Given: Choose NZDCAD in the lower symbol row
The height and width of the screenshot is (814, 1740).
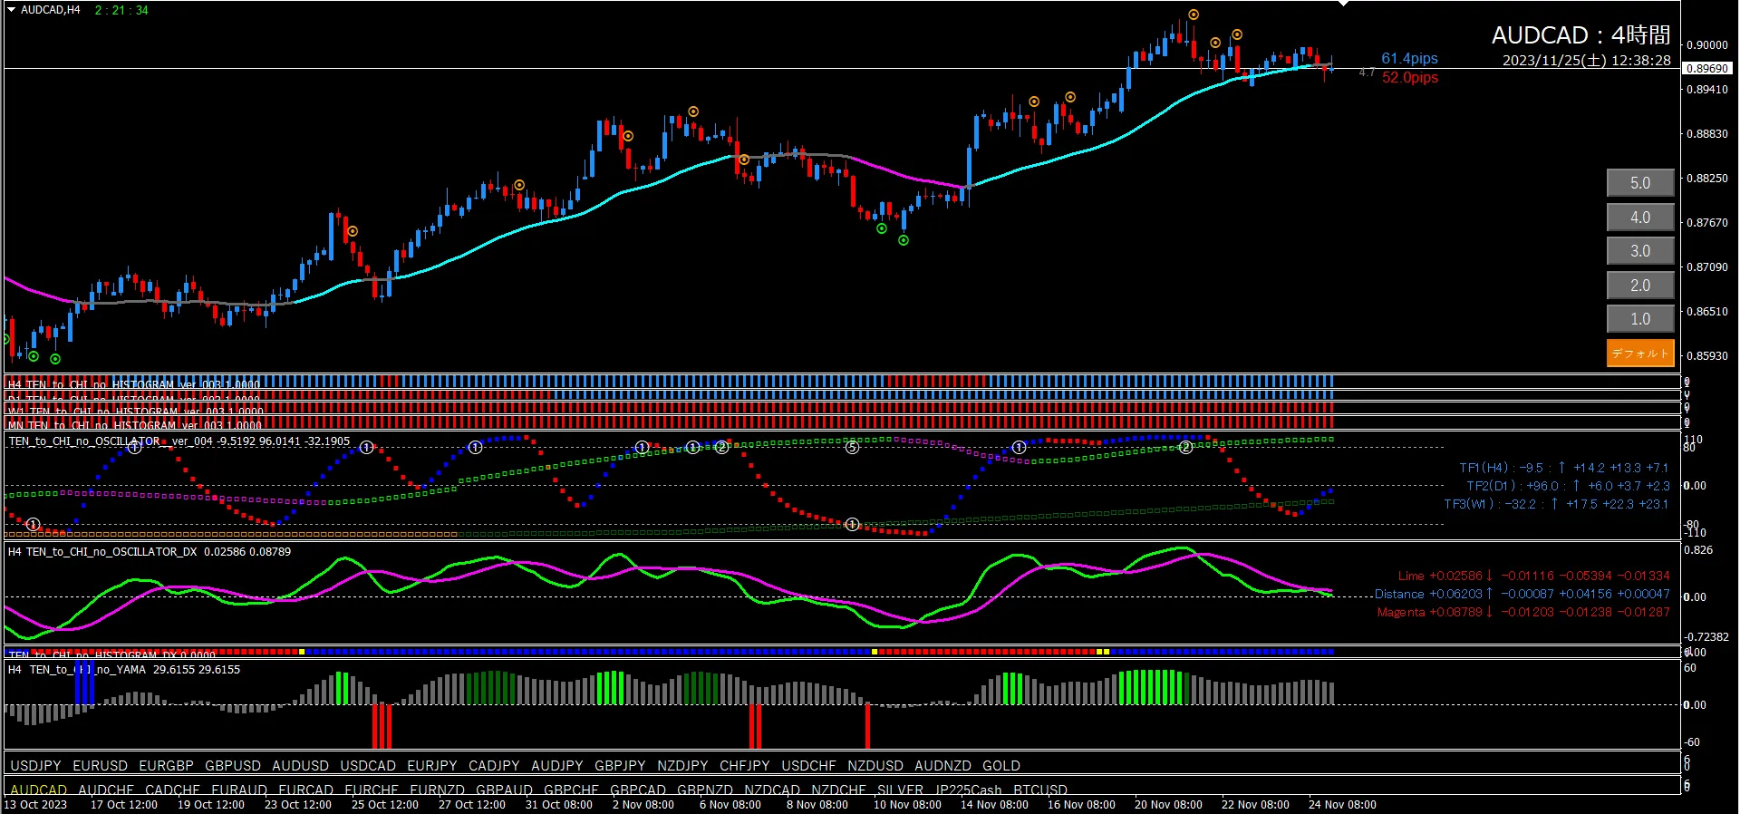Looking at the screenshot, I should pyautogui.click(x=772, y=790).
